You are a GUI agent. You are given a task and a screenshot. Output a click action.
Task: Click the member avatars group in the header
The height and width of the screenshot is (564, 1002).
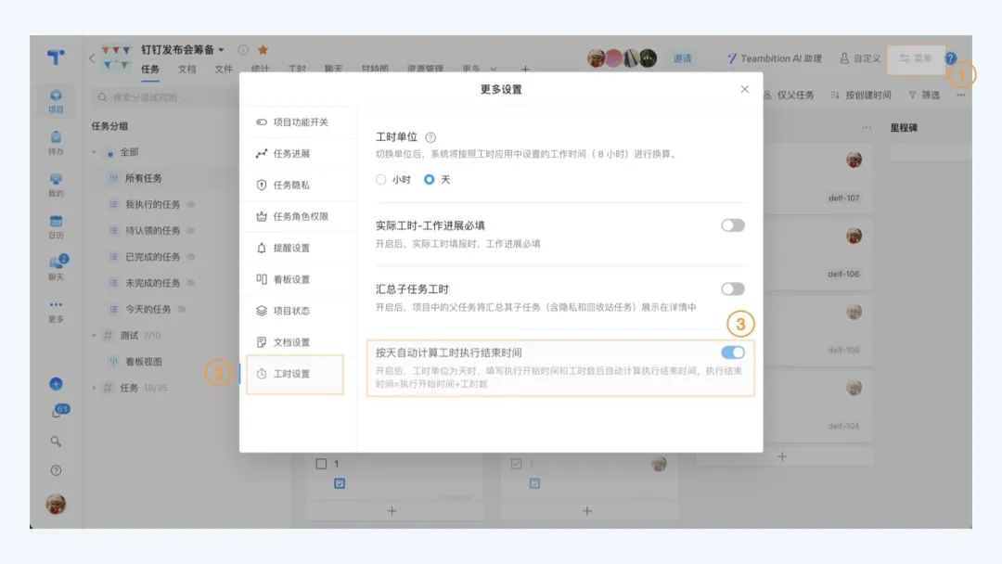[x=622, y=58]
